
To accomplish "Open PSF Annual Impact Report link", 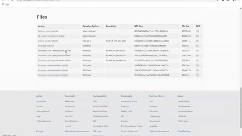I will click(x=132, y=126).
